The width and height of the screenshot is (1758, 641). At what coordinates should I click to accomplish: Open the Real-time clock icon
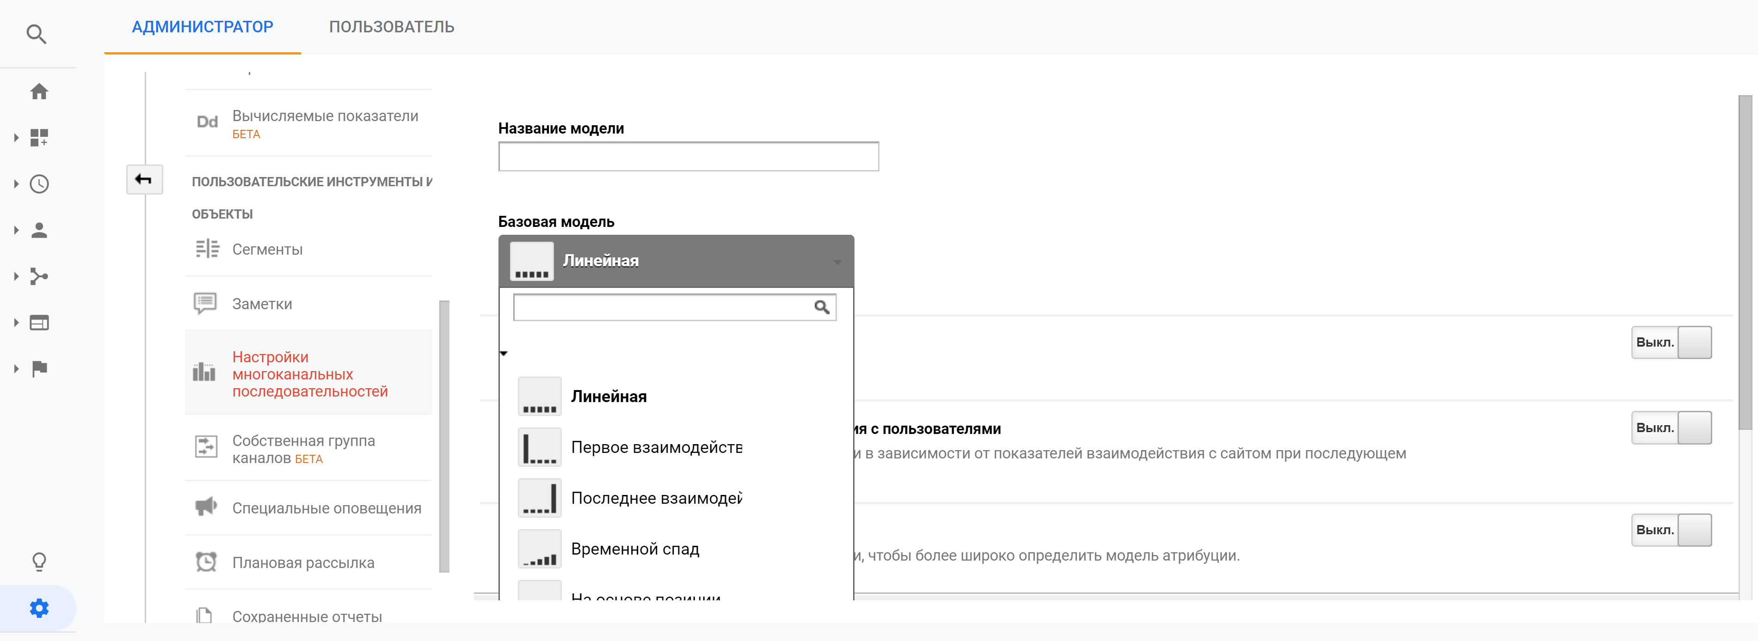tap(39, 184)
